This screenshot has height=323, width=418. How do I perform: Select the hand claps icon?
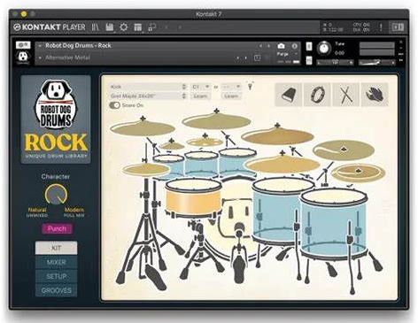pos(375,95)
